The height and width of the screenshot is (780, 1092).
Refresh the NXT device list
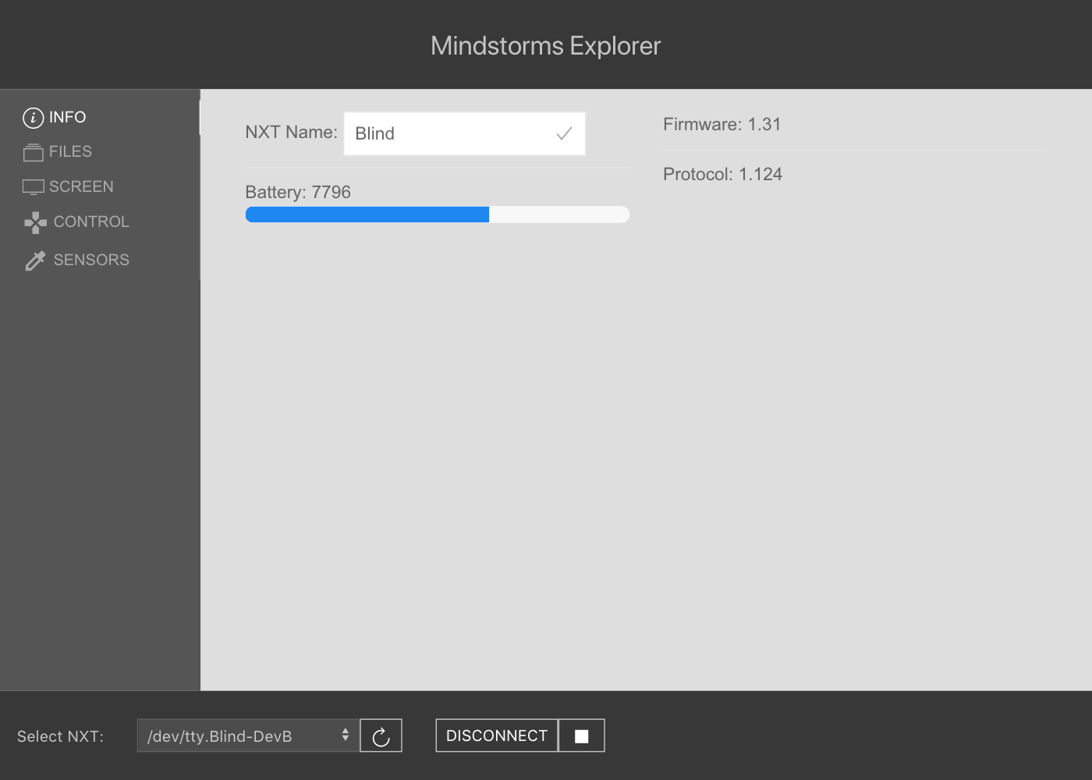pos(381,736)
